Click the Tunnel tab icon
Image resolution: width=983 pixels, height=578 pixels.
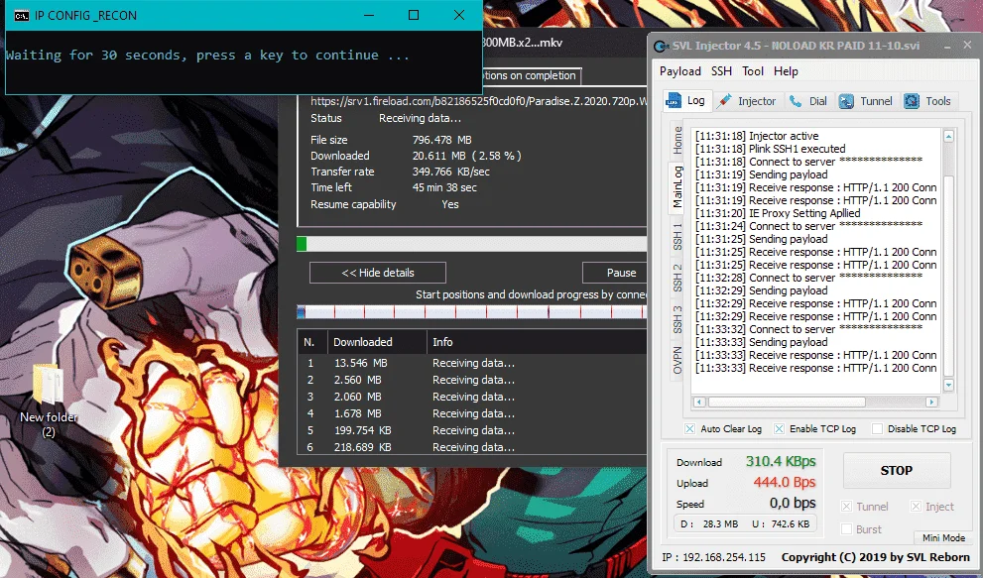point(846,101)
